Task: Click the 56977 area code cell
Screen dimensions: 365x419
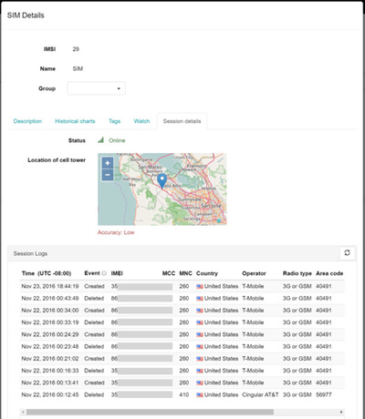Action: [x=324, y=394]
